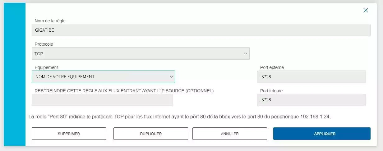Focus the Port externe input field
383x151 pixels.
(311, 77)
